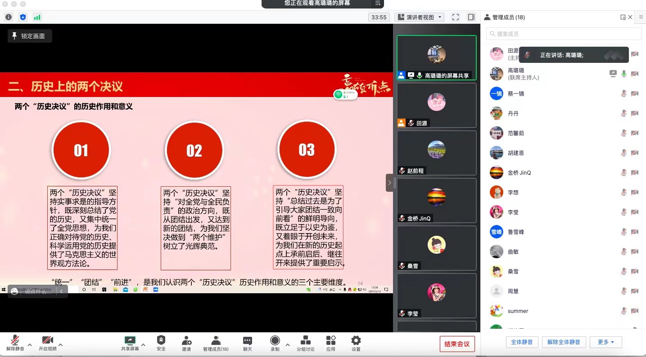Image resolution: width=646 pixels, height=357 pixels.
Task: Click the green encryption shield info icon
Action: [x=23, y=17]
